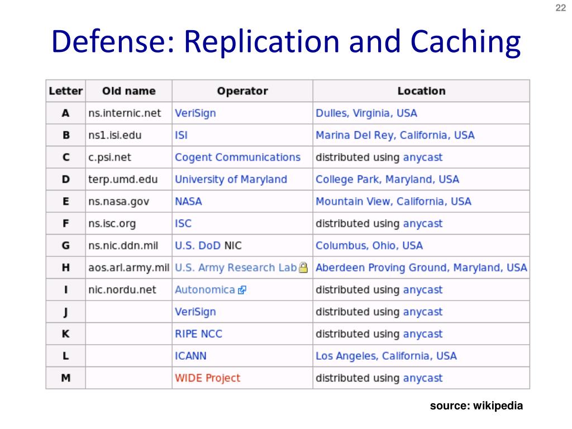Select the nic.nordu.net cell
The width and height of the screenshot is (572, 429).
[129, 290]
